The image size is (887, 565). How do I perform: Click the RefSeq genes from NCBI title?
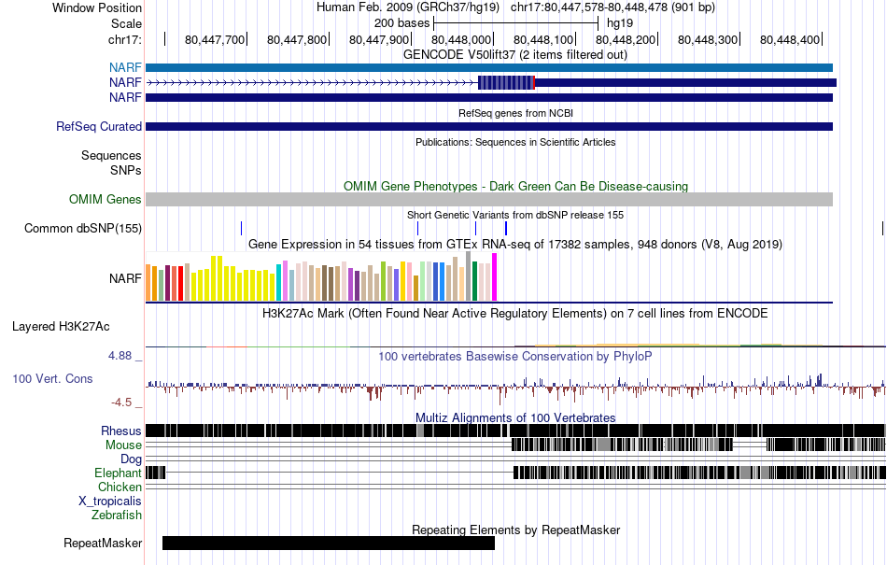[x=516, y=113]
